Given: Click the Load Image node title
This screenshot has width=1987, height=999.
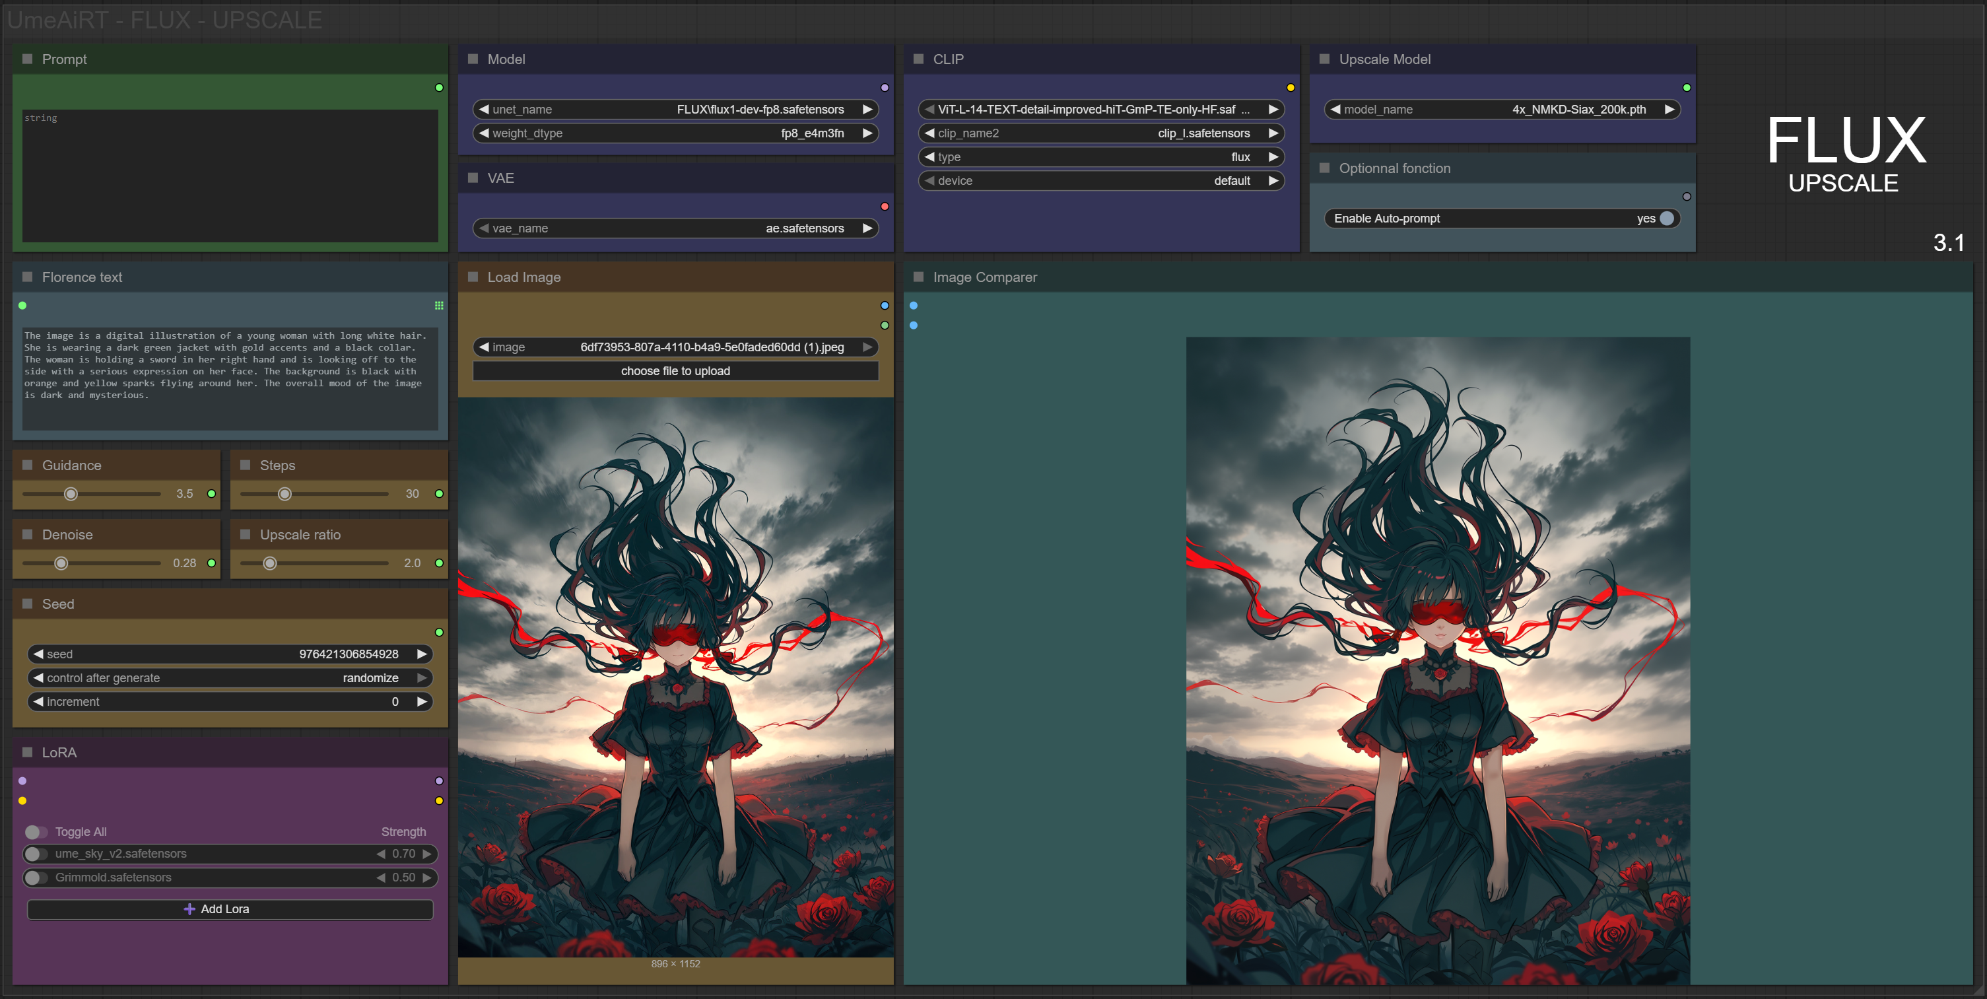Looking at the screenshot, I should coord(523,277).
